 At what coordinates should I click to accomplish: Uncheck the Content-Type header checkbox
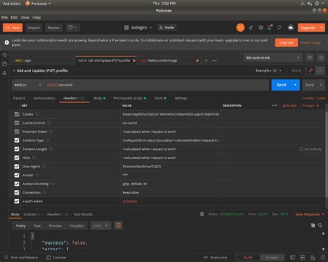click(17, 140)
